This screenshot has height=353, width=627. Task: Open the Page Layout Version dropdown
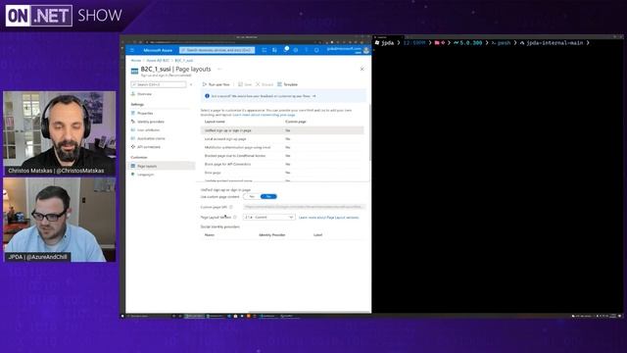(268, 217)
